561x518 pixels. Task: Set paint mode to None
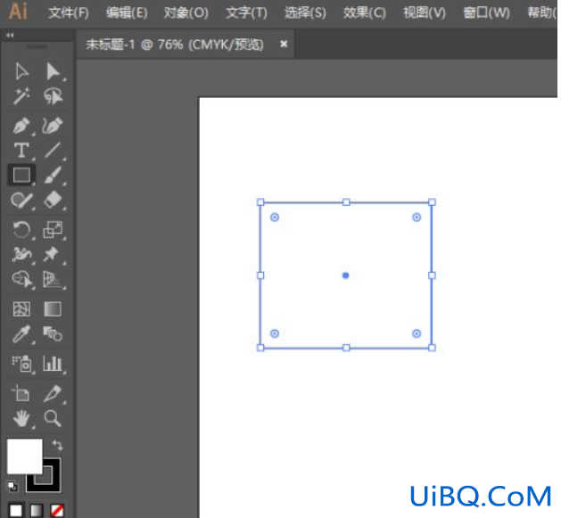point(57,511)
